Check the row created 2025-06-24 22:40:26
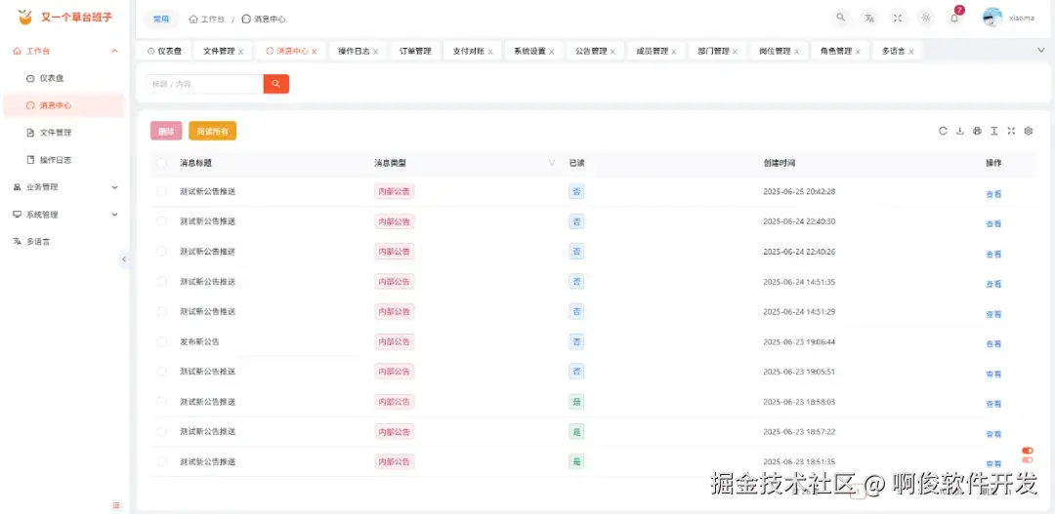 (161, 252)
